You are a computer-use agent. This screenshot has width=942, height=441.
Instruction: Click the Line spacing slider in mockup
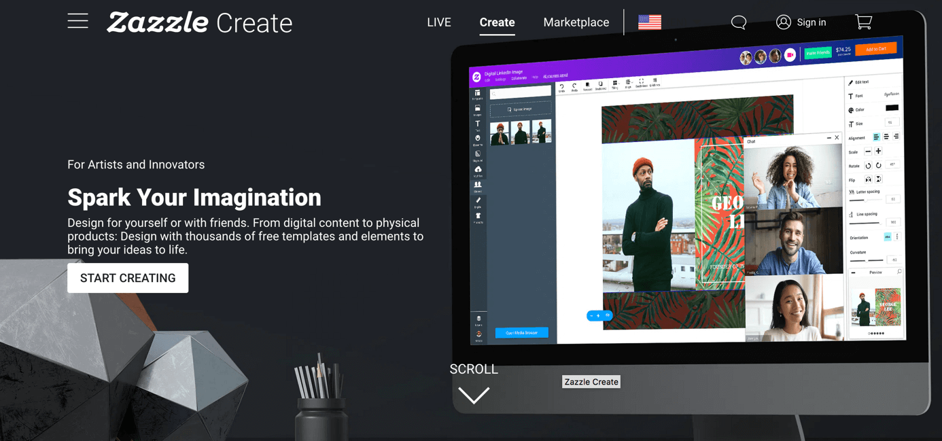tap(866, 223)
